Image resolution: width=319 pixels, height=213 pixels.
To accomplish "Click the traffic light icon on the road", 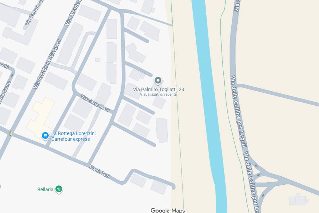I will [11, 134].
